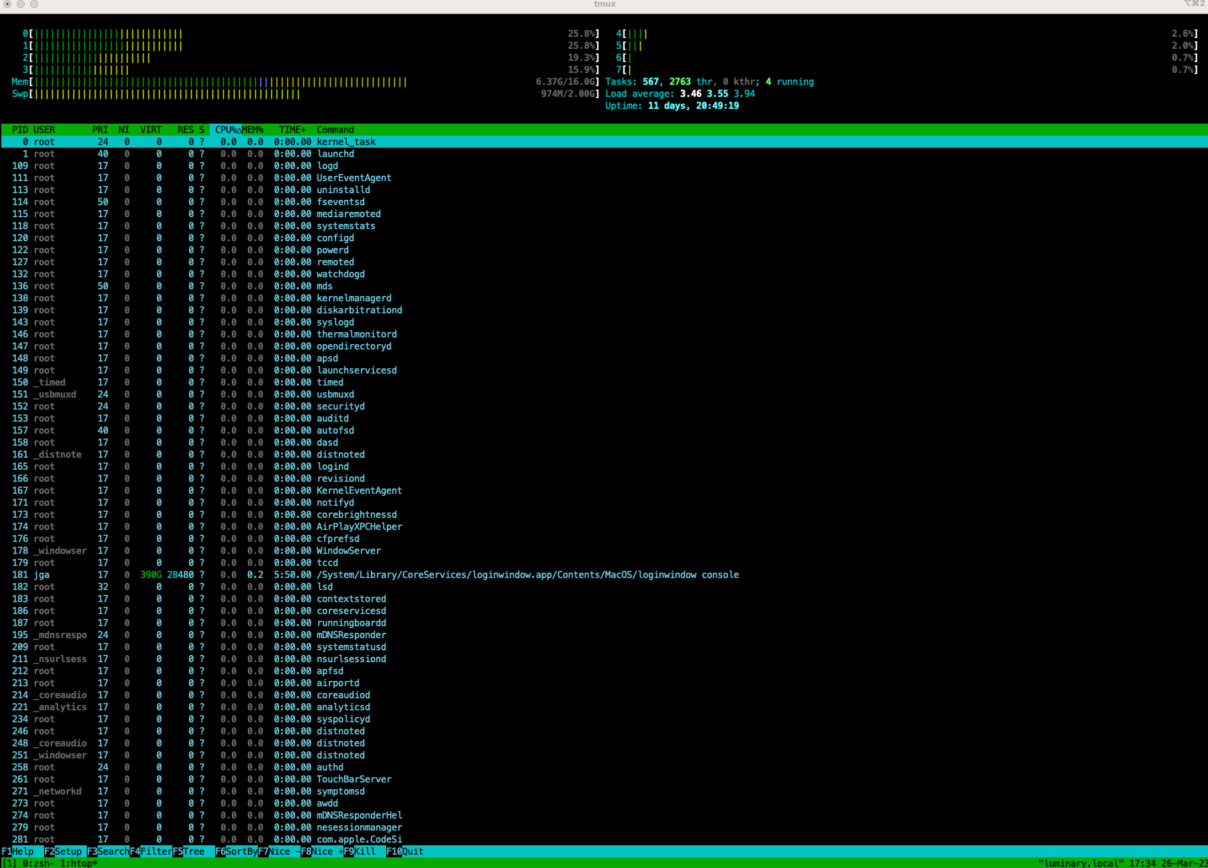Activate process Search with F3
1208x868 pixels.
[107, 851]
